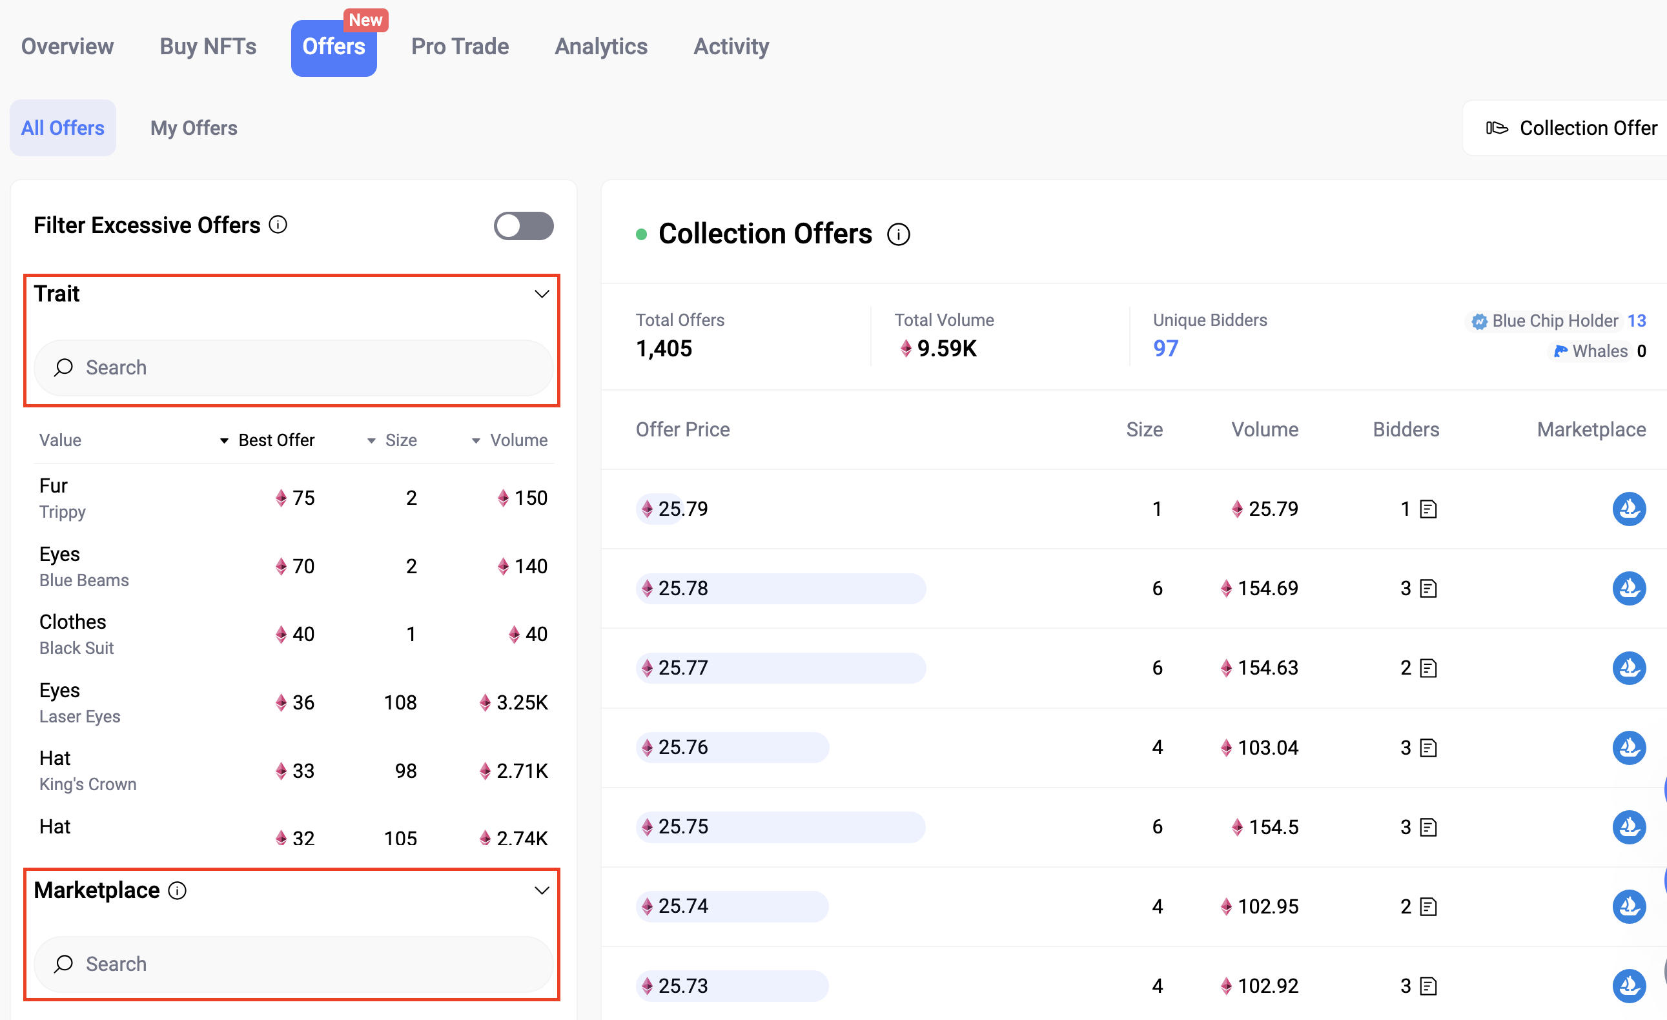This screenshot has width=1667, height=1020.
Task: Click bidder details icon on 25.76 row
Action: click(x=1428, y=748)
